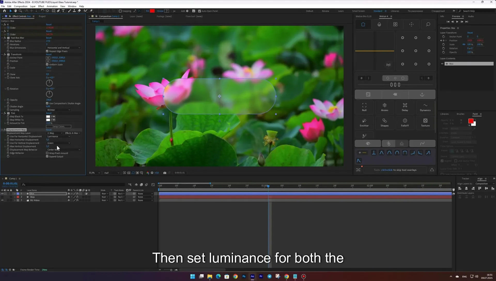
Task: Open Use For Vertical Displacement dropdown
Action: [x=59, y=143]
